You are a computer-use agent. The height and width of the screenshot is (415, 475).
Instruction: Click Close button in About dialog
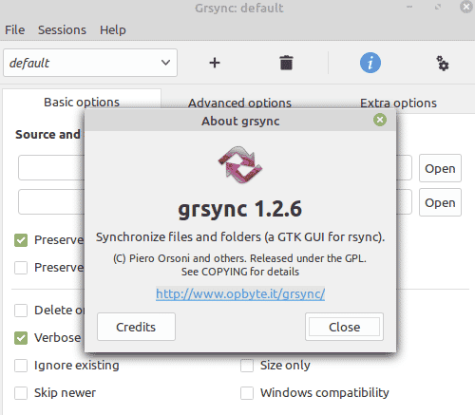click(344, 327)
